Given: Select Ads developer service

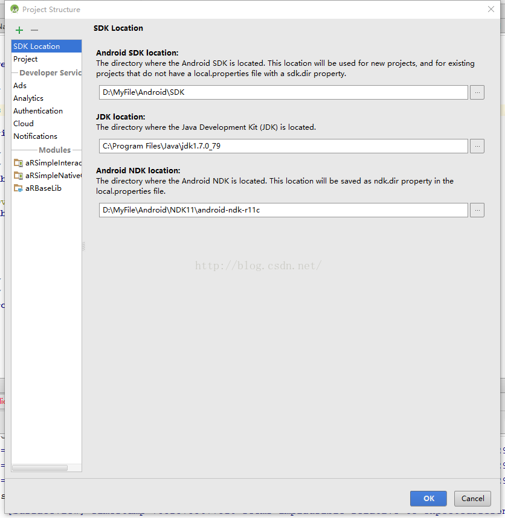Looking at the screenshot, I should pos(47,86).
